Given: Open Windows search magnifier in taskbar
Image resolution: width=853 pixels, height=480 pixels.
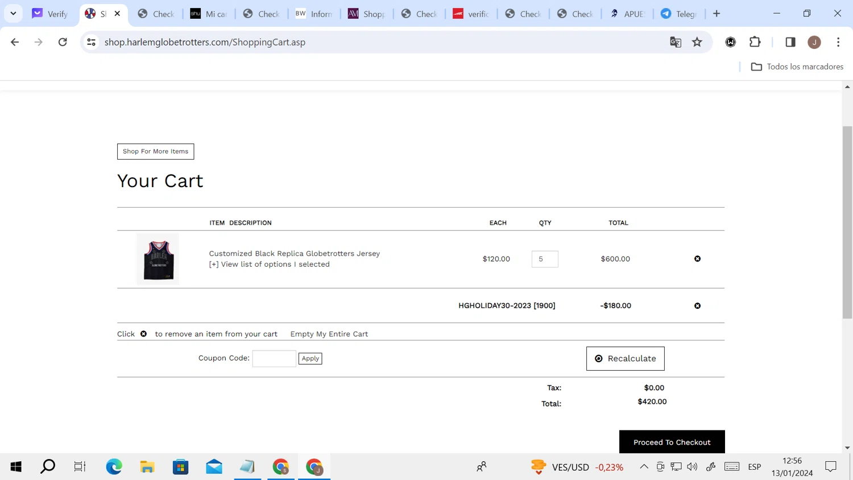Looking at the screenshot, I should coord(48,467).
